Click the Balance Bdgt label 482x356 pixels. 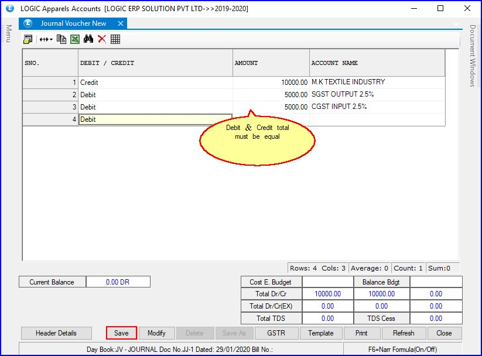[x=381, y=282]
